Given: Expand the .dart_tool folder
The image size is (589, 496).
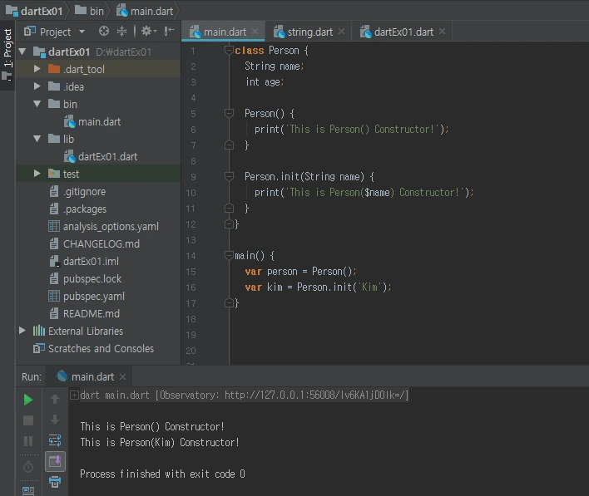Looking at the screenshot, I should 37,69.
